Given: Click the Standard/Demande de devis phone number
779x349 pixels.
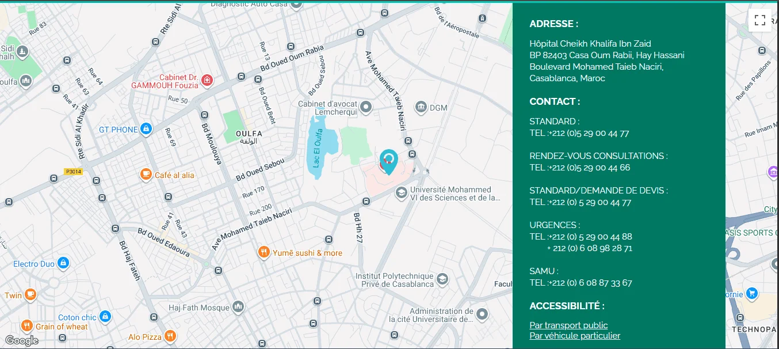Looking at the screenshot, I should pos(590,202).
